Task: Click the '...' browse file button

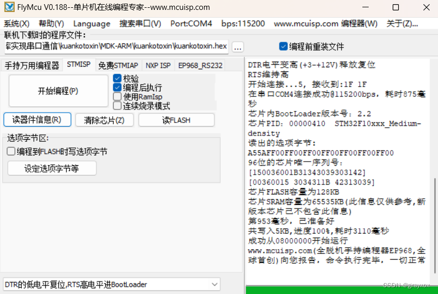Action: pos(238,47)
